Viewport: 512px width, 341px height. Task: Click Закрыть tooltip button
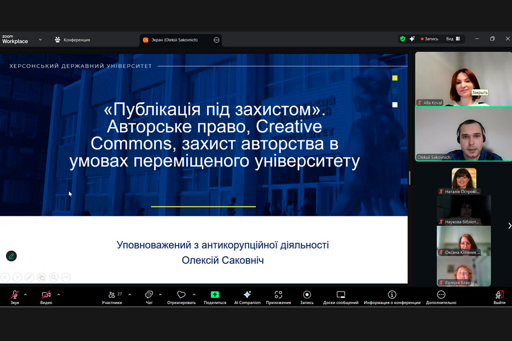[x=480, y=93]
